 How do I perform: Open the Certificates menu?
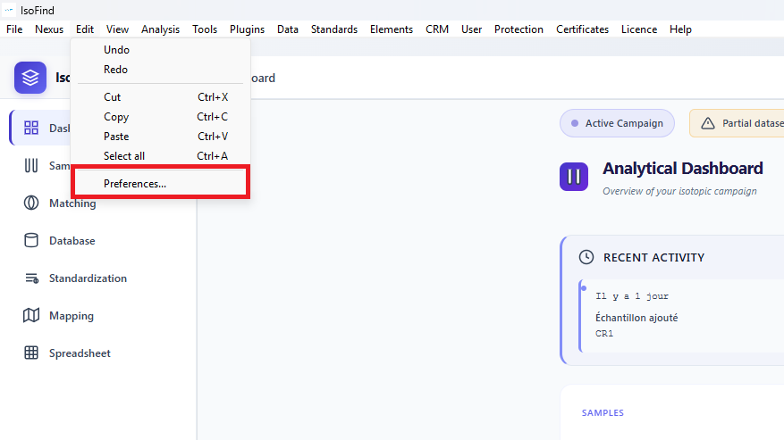point(582,29)
